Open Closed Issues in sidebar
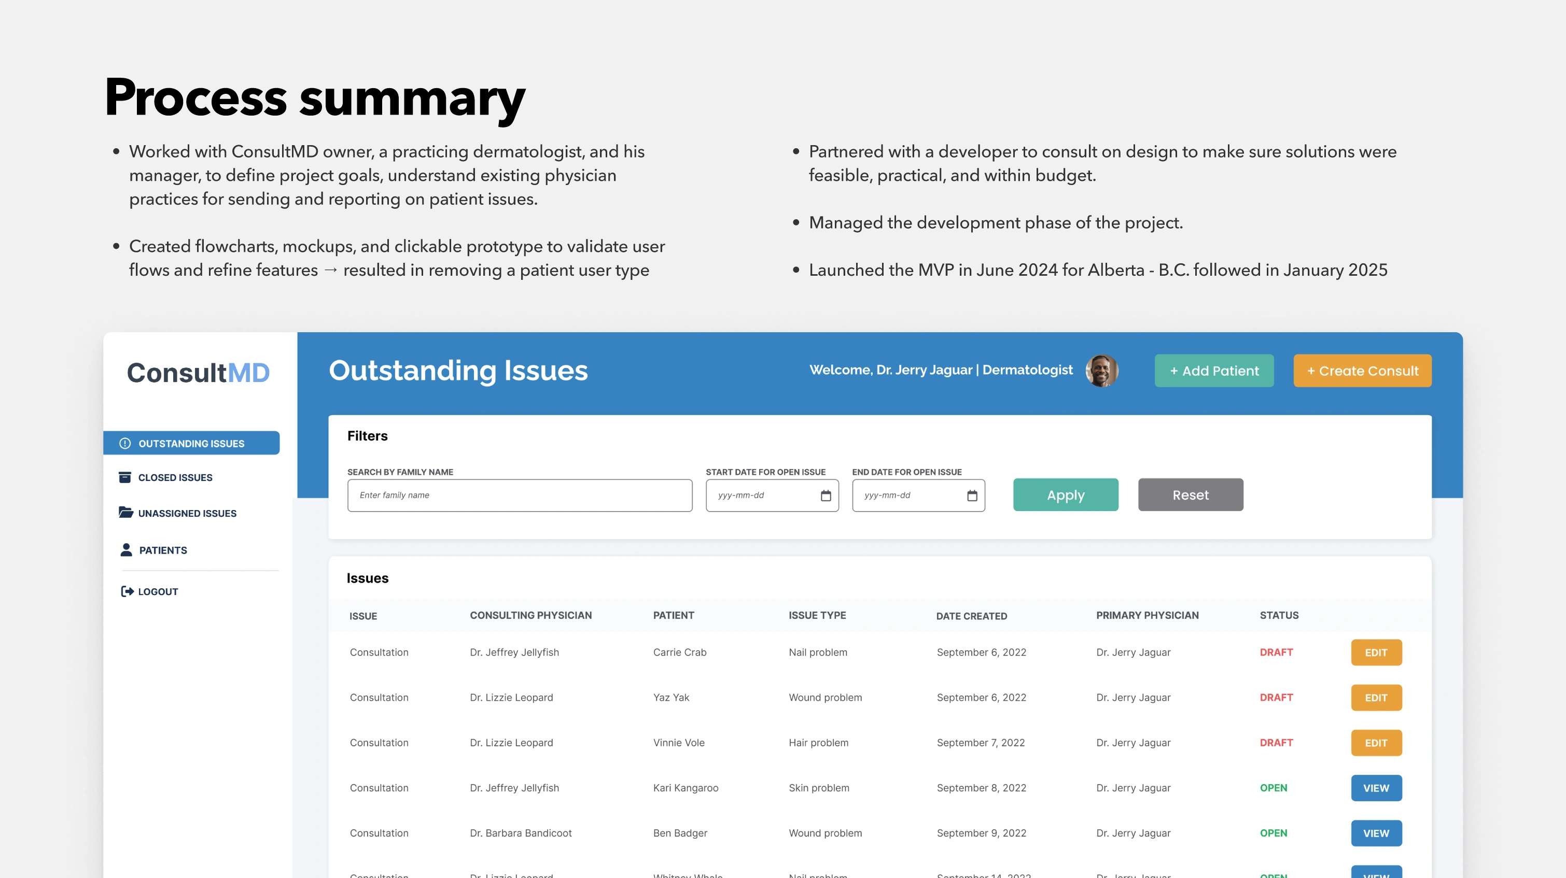Image resolution: width=1566 pixels, height=878 pixels. (175, 477)
